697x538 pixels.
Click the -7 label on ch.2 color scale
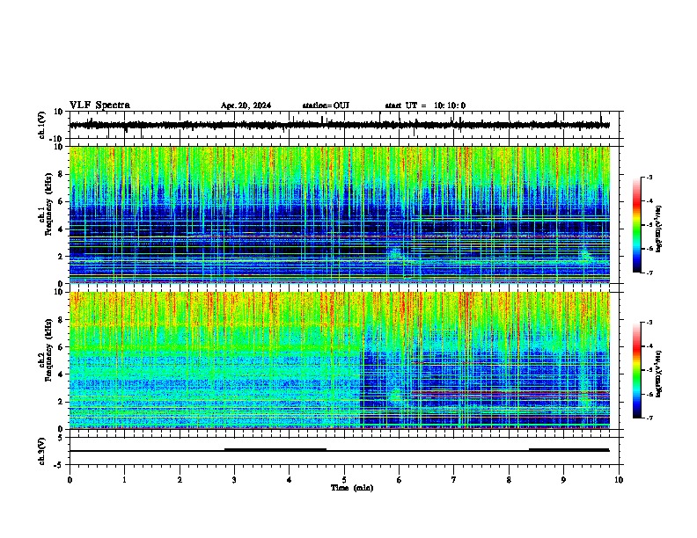(649, 418)
